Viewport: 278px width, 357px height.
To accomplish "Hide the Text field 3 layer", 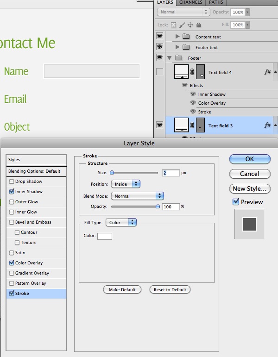I will pos(159,125).
